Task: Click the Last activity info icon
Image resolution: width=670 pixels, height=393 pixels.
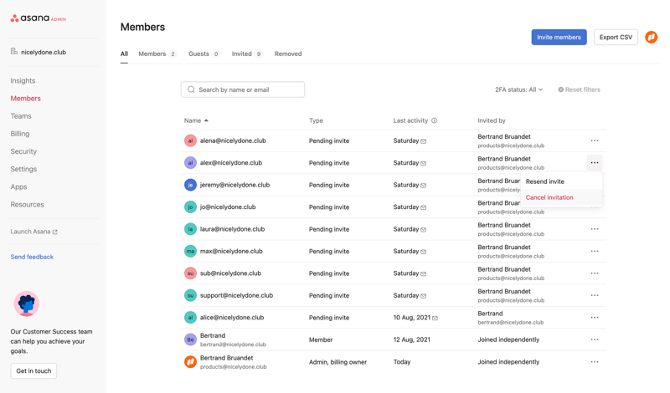Action: coord(434,120)
